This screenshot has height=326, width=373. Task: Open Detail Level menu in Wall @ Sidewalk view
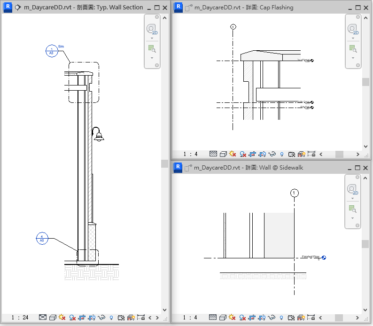(x=213, y=317)
